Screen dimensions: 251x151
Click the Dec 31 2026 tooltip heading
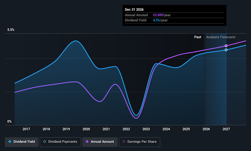(x=134, y=10)
